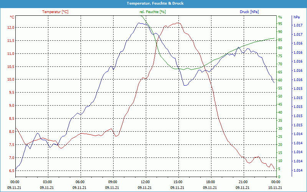307x192 pixels.
Task: Click the 10,0 temperature axis value
Action: pyautogui.click(x=11, y=79)
